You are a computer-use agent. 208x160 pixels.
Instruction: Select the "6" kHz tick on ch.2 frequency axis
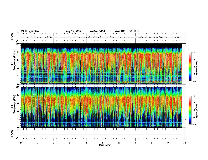[18, 103]
